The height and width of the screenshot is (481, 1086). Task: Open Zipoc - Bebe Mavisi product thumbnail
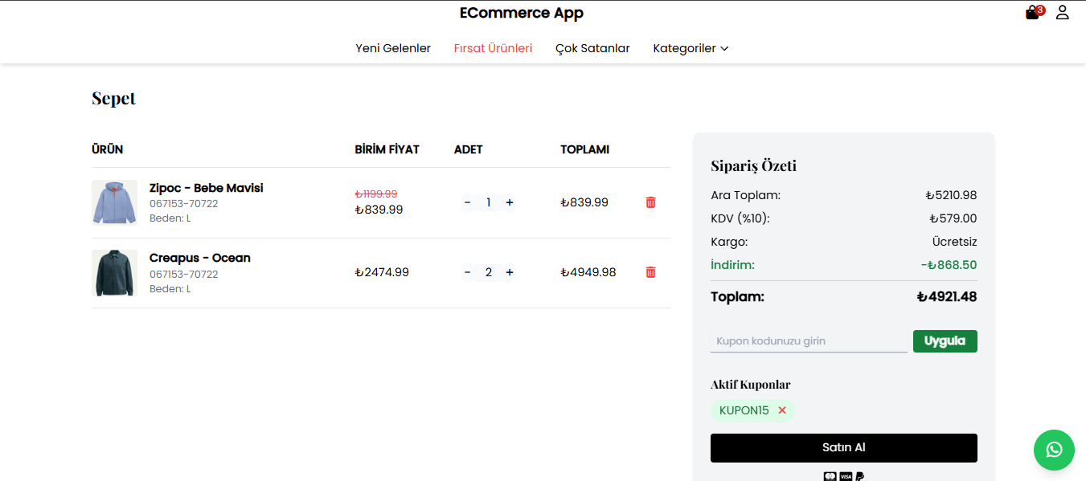114,202
